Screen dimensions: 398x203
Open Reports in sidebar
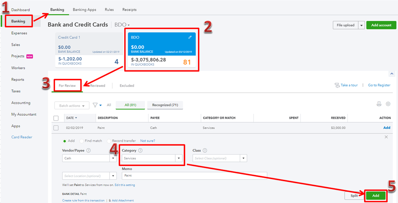[18, 80]
